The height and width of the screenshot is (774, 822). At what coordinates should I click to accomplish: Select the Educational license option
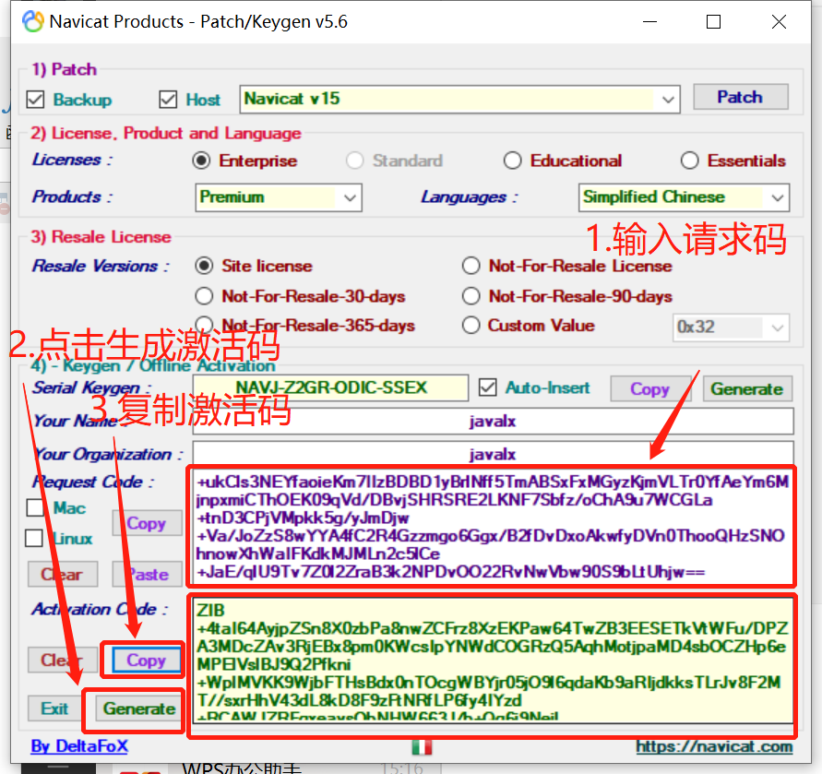512,161
